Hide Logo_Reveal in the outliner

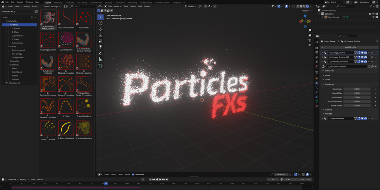[373, 17]
